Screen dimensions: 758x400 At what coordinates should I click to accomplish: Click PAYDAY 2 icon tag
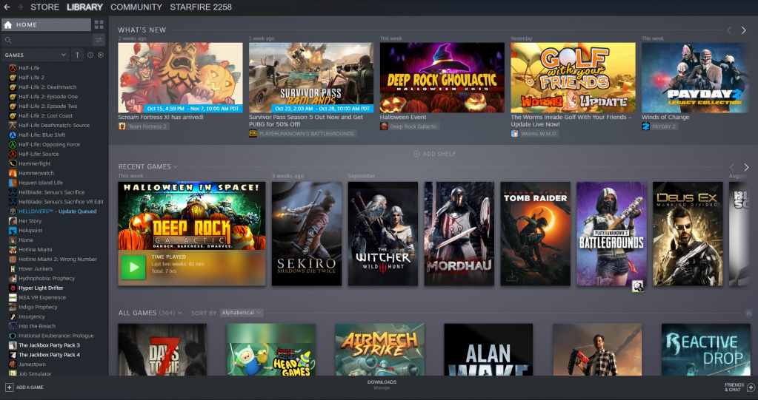[x=645, y=126]
